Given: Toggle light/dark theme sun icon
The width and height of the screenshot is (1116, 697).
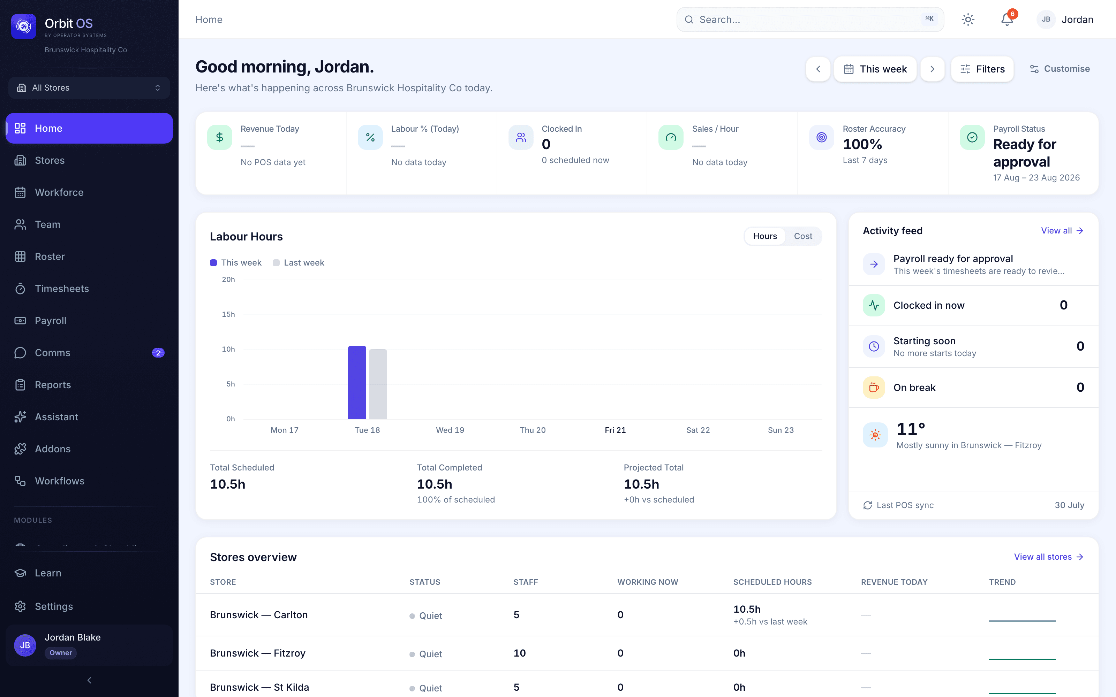Looking at the screenshot, I should click(968, 20).
